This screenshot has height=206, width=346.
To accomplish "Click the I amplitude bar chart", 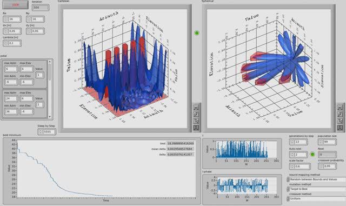I will tap(247, 149).
